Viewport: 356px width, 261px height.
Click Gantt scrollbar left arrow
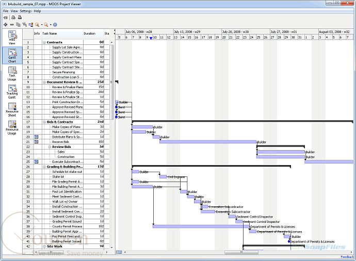tap(125, 252)
